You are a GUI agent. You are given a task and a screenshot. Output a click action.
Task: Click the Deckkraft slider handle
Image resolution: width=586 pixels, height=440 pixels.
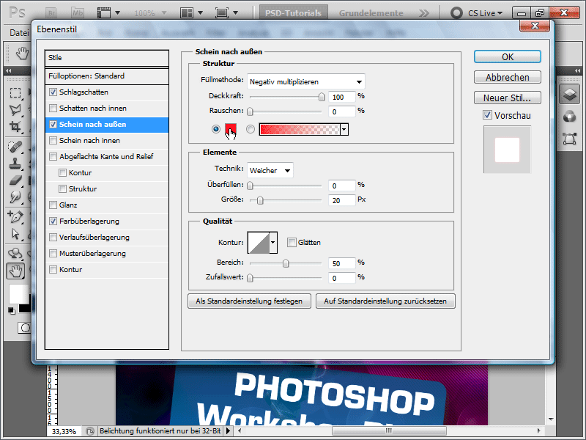click(322, 97)
